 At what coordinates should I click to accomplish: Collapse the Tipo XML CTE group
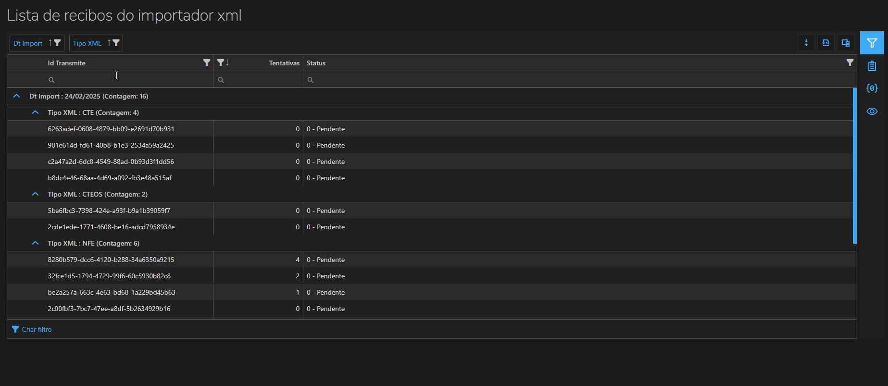click(x=35, y=112)
